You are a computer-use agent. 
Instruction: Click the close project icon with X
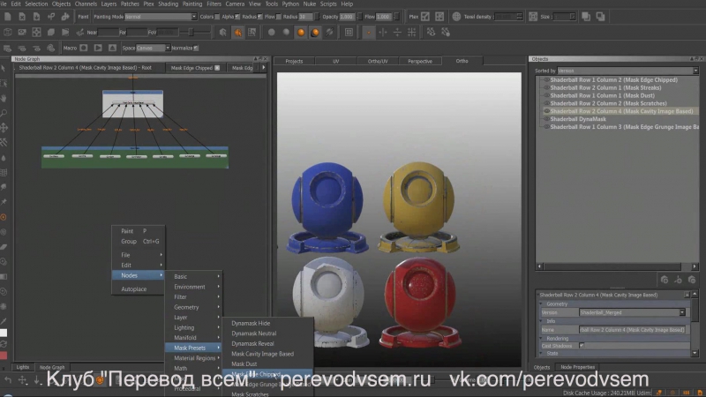coord(22,17)
